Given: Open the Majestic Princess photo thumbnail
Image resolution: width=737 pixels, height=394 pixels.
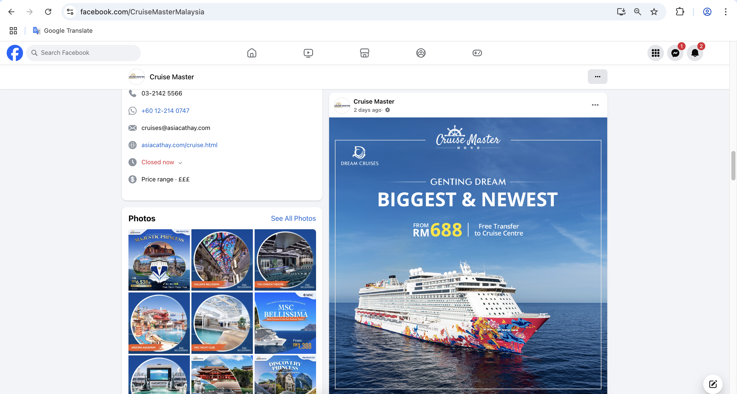Looking at the screenshot, I should pyautogui.click(x=159, y=260).
